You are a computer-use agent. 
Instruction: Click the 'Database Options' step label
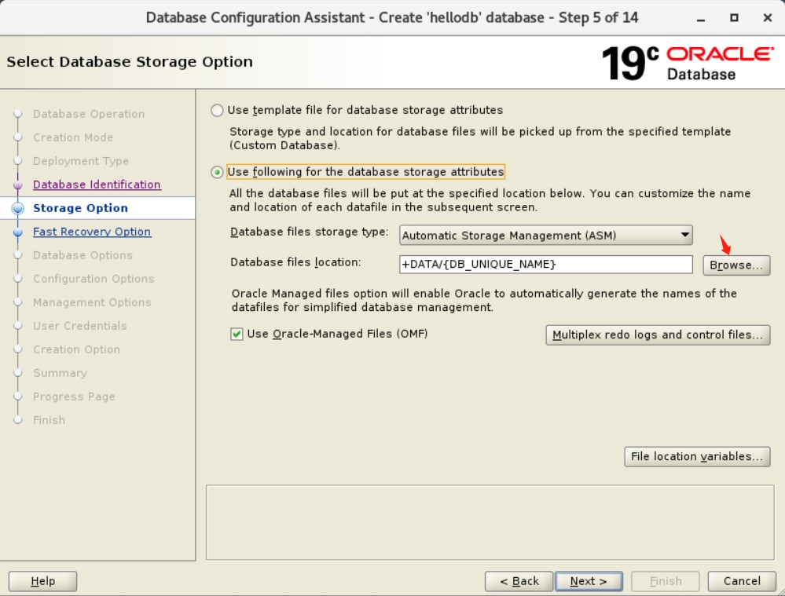click(x=83, y=255)
